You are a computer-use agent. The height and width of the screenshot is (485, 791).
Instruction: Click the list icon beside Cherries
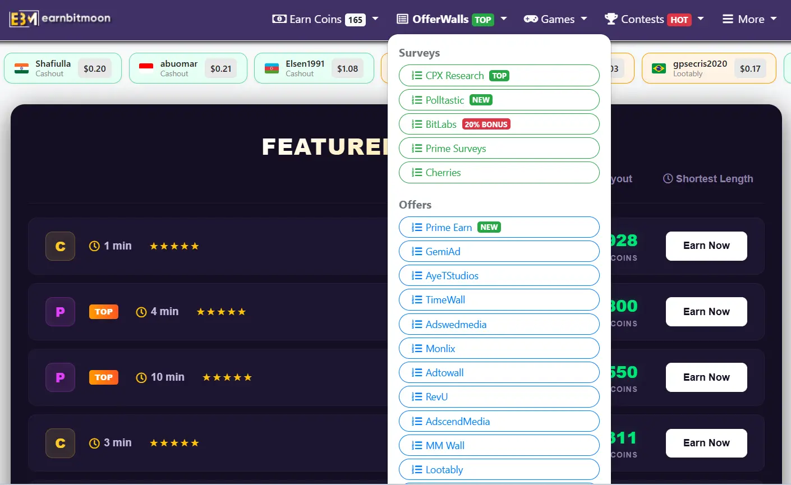tap(417, 173)
